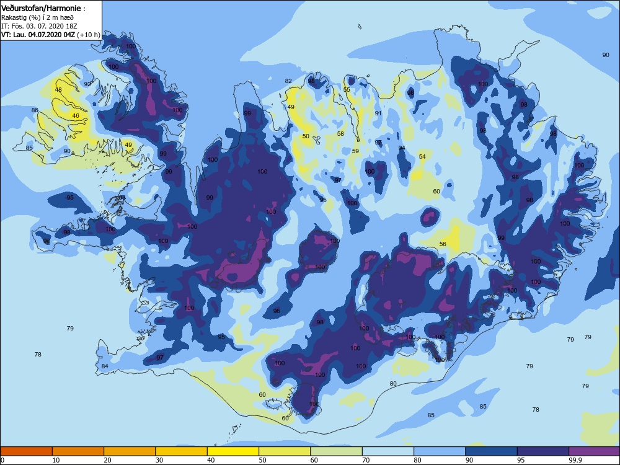This screenshot has width=620, height=465.
Task: Click the humidity value 84 near Reykjanes
Action: [104, 366]
